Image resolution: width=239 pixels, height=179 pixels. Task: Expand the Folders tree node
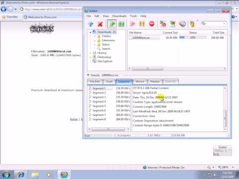pyautogui.click(x=95, y=36)
